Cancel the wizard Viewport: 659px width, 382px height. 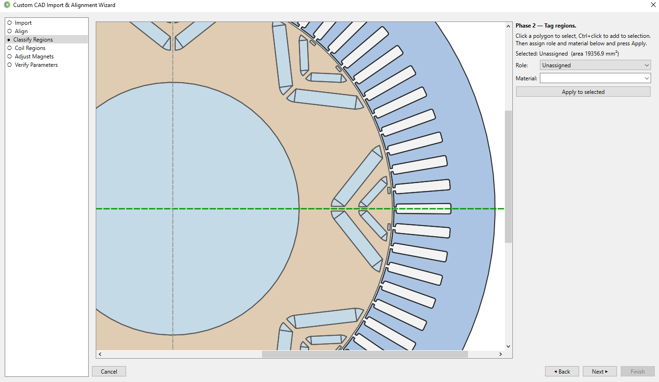click(109, 372)
